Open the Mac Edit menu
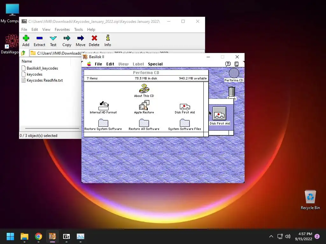This screenshot has height=244, width=326. coord(110,64)
